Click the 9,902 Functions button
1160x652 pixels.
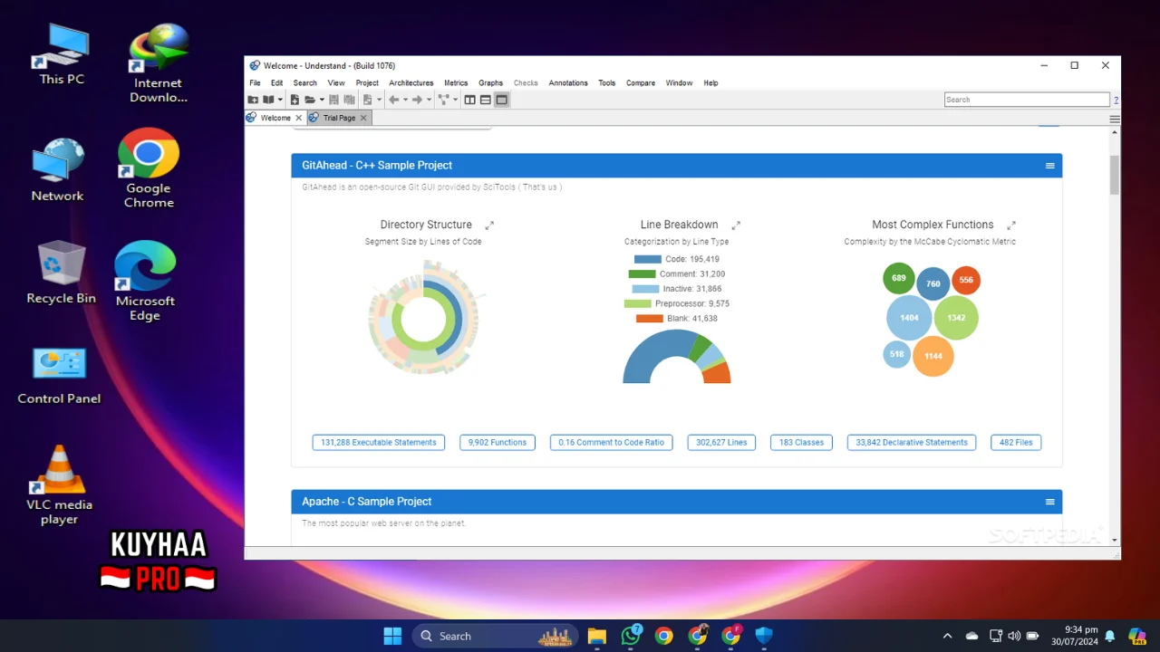[498, 442]
